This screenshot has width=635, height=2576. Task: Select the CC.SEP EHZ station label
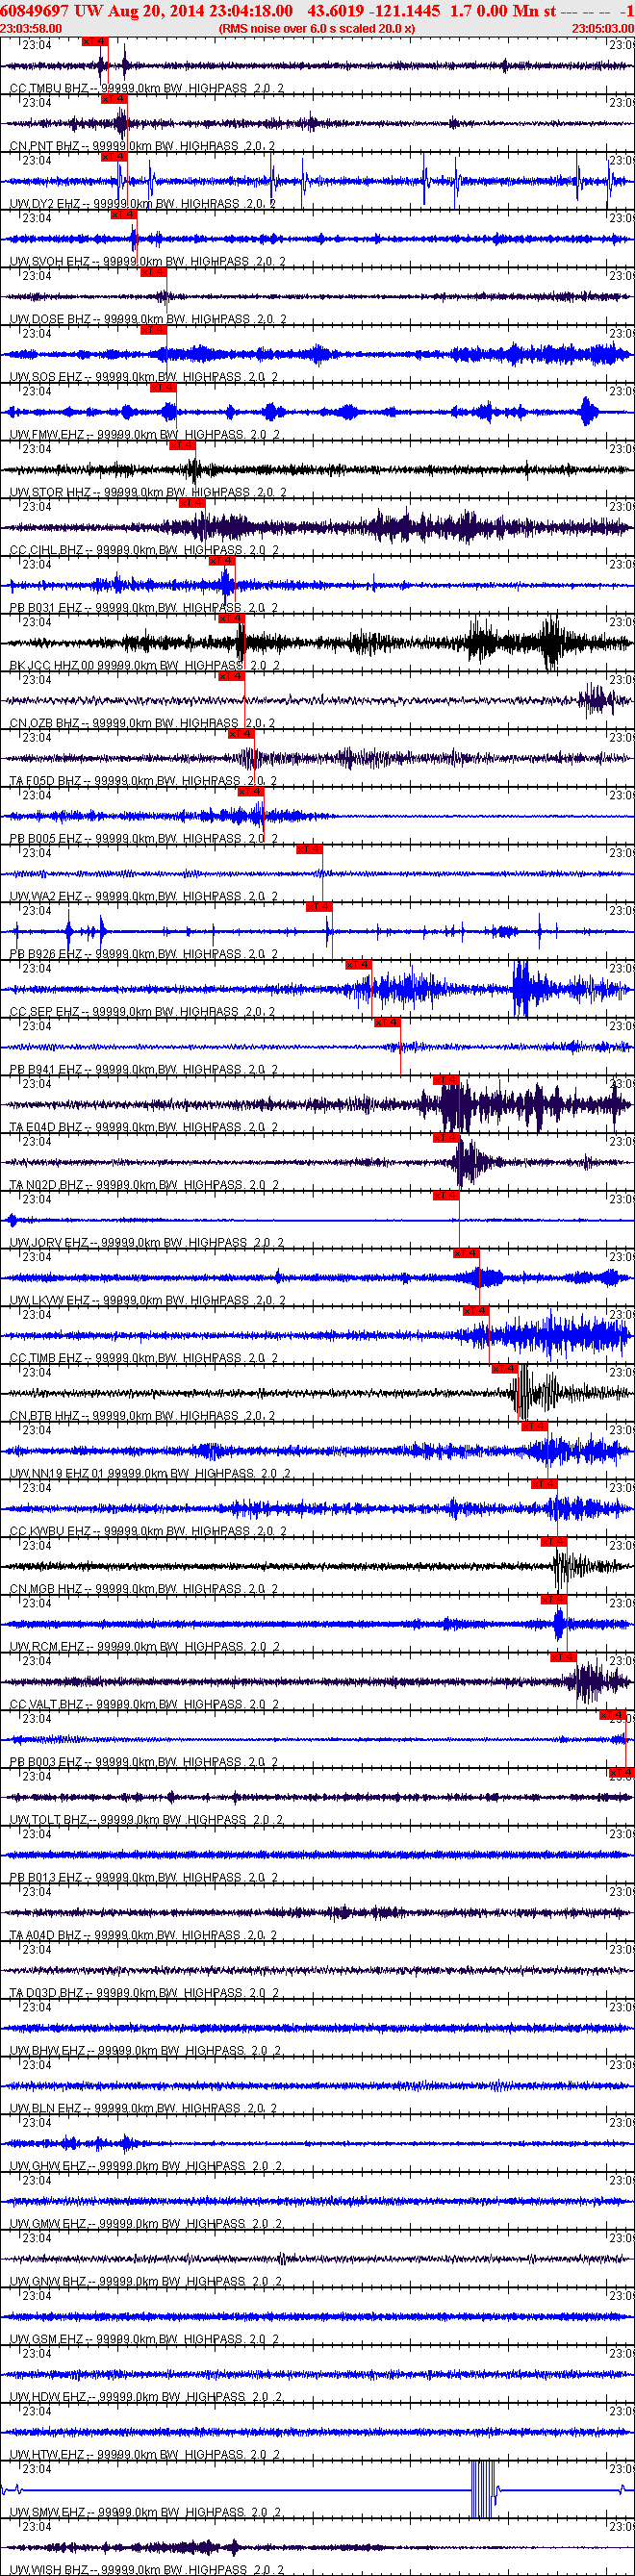(x=142, y=1012)
